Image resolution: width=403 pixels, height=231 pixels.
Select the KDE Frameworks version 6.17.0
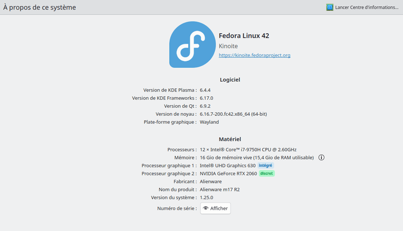click(x=206, y=98)
